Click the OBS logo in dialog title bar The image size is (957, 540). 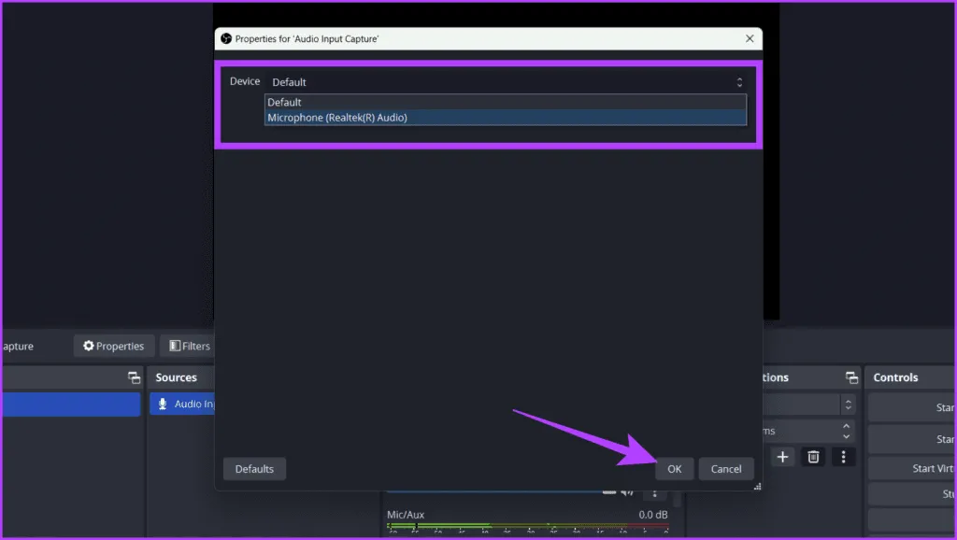[x=225, y=39]
